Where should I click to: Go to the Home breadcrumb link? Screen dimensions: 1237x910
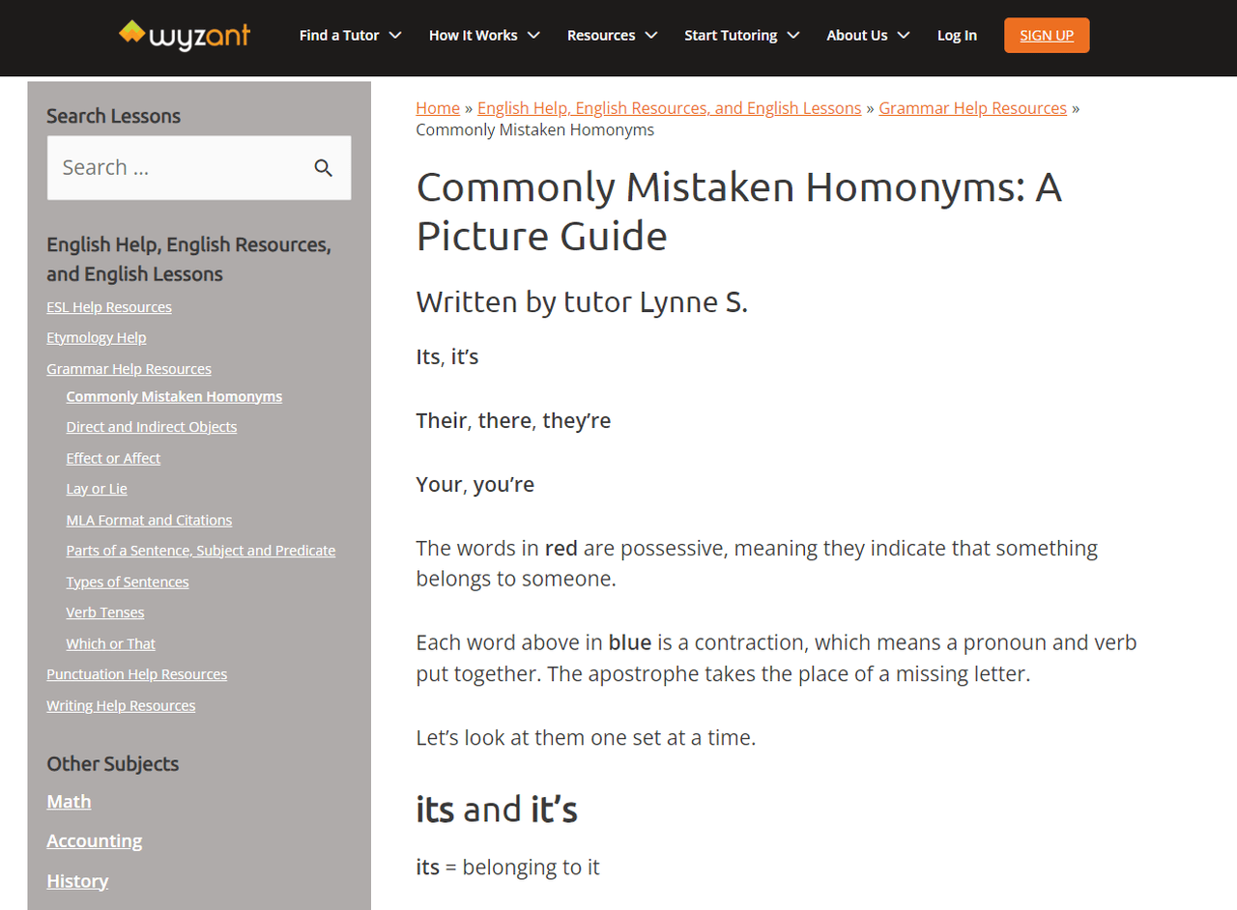pos(438,107)
